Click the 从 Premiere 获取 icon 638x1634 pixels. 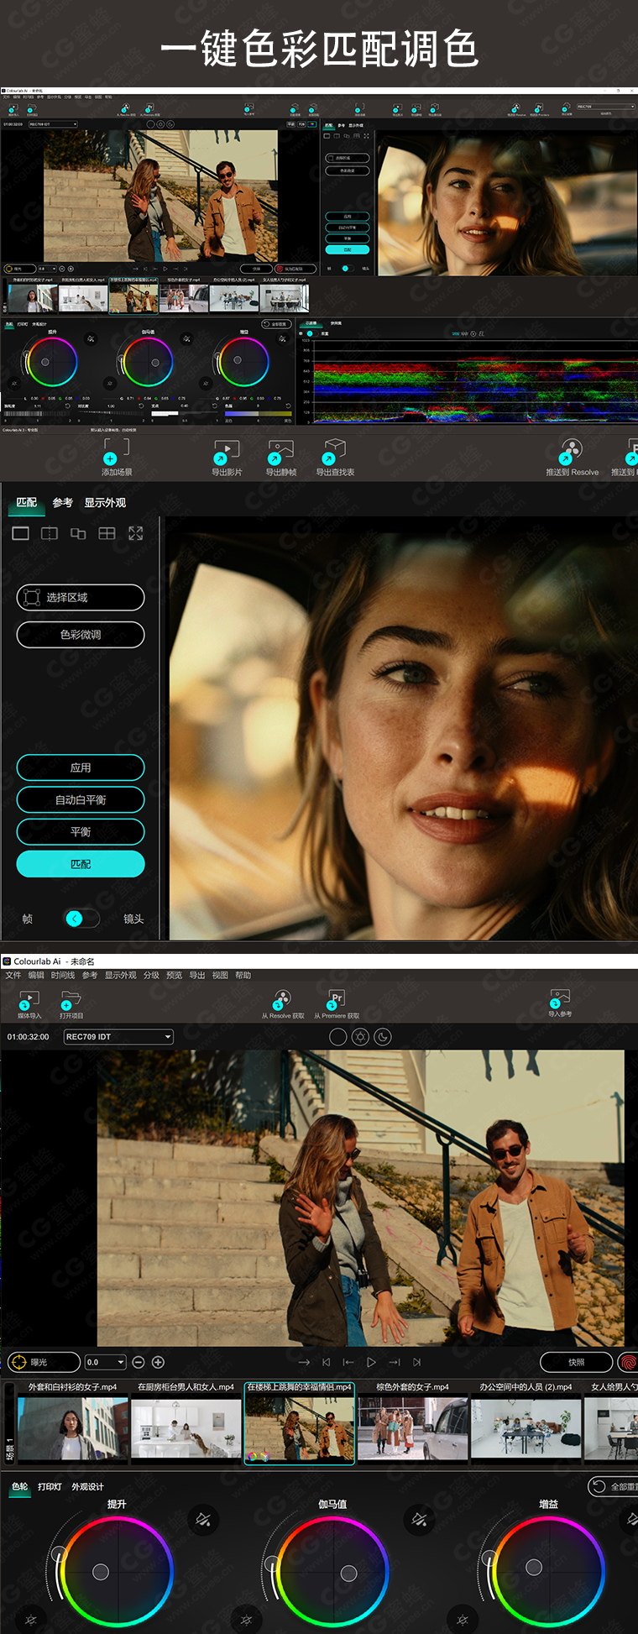336,1000
